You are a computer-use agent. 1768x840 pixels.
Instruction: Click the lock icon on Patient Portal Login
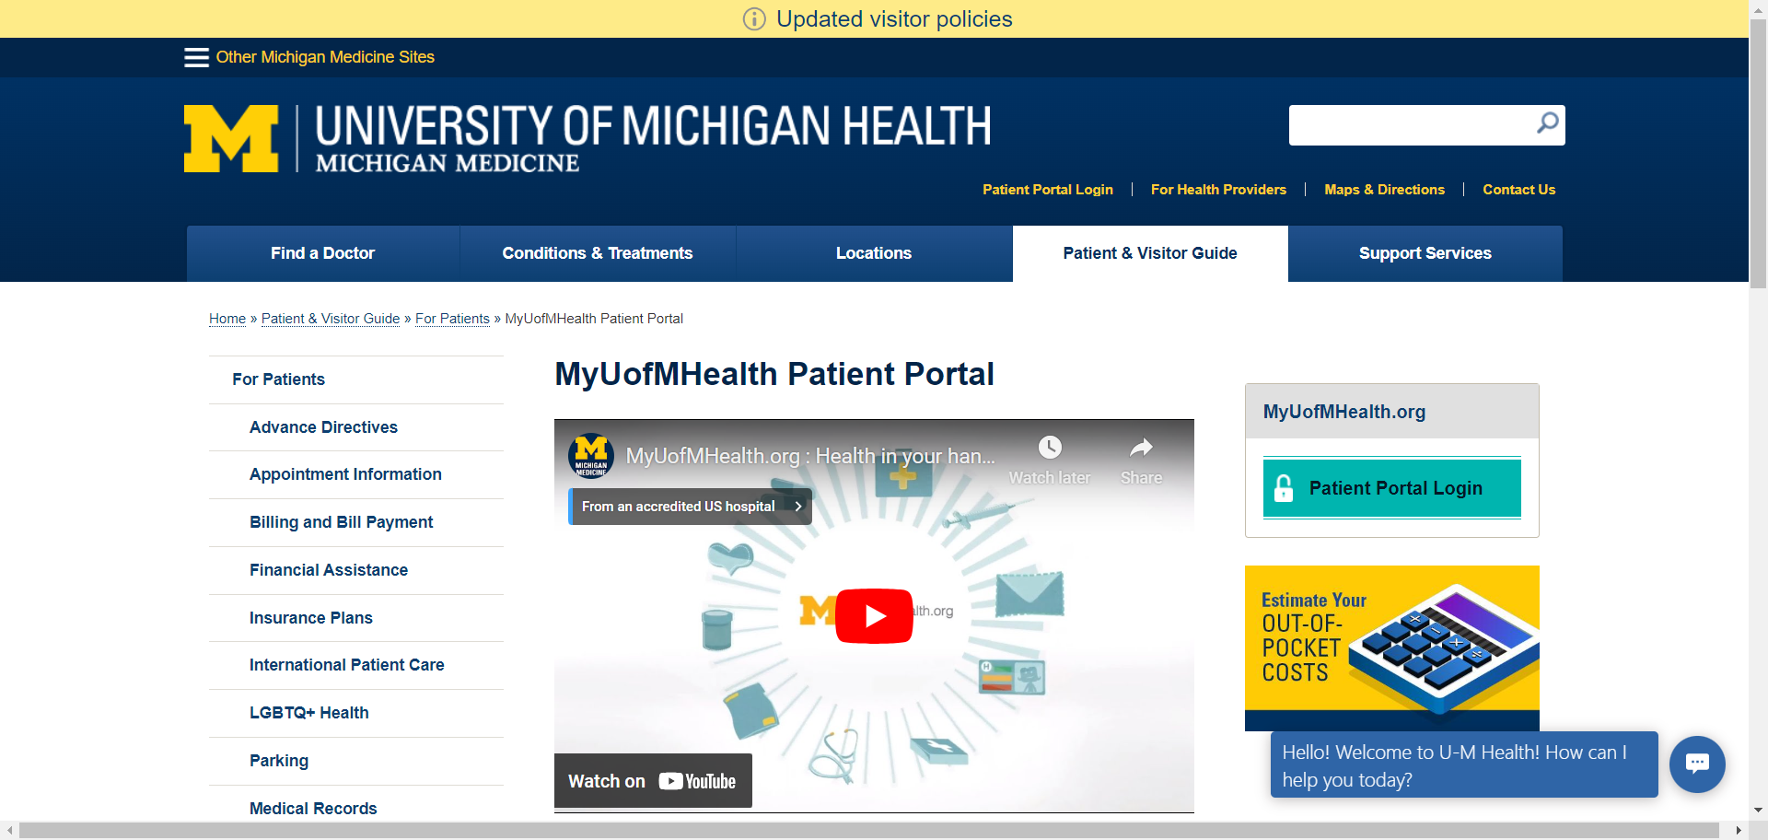[1284, 488]
